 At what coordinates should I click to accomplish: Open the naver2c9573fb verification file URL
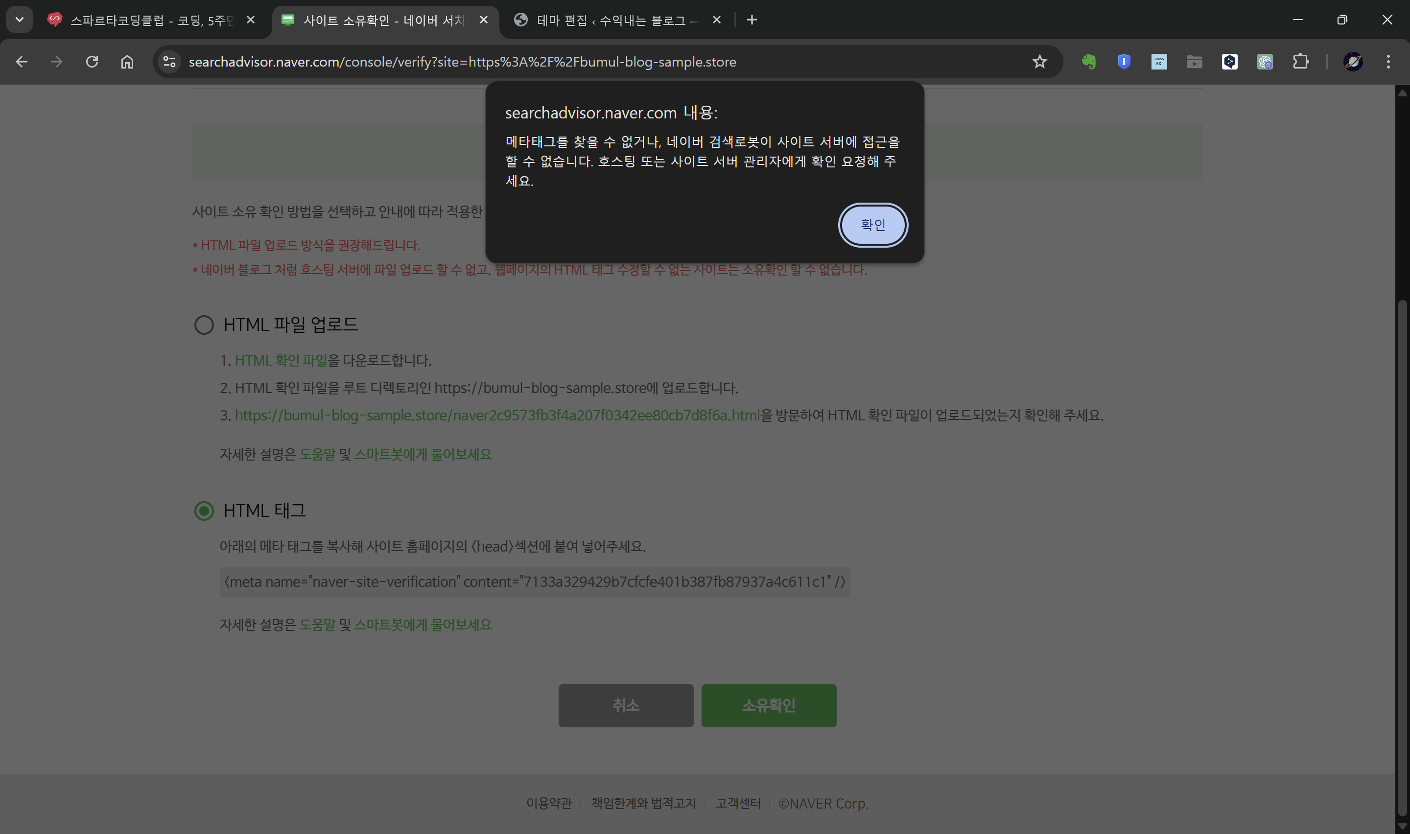coord(497,416)
